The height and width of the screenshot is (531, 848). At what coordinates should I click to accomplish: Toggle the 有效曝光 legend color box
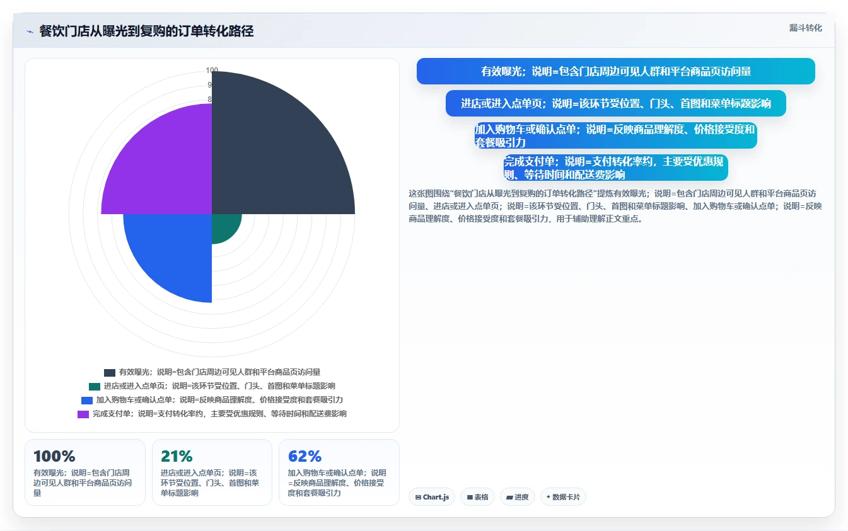click(x=110, y=373)
